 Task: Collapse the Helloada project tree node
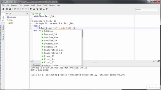[6, 17]
